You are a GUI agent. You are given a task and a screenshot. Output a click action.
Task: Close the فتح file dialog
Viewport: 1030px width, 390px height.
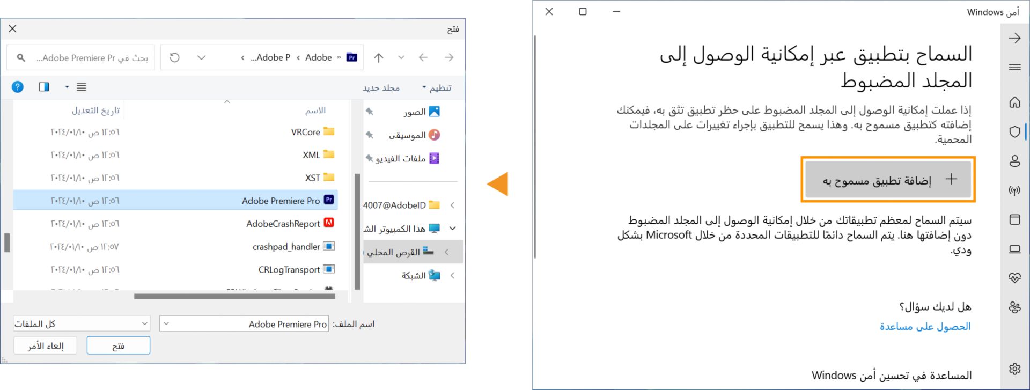(12, 28)
